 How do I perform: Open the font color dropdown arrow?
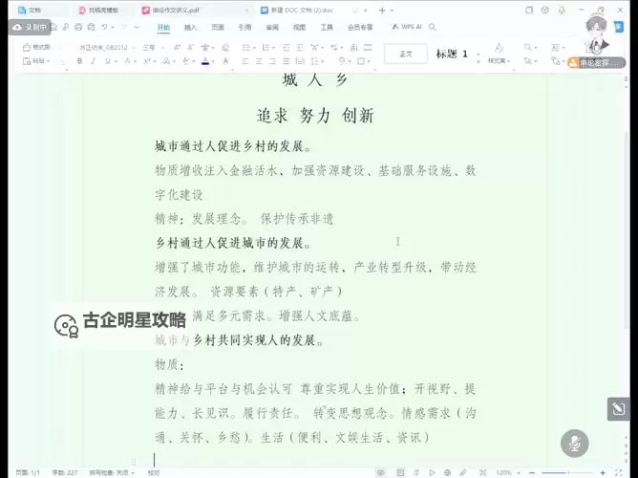point(213,61)
